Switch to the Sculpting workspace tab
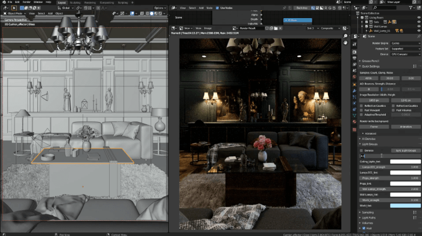The width and height of the screenshot is (422, 236). pyautogui.click(x=75, y=2)
